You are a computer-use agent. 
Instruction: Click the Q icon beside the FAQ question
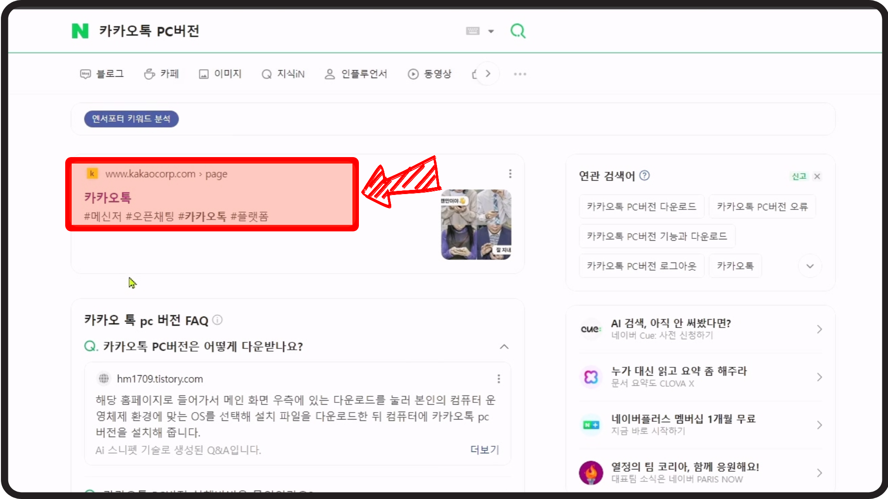tap(91, 346)
